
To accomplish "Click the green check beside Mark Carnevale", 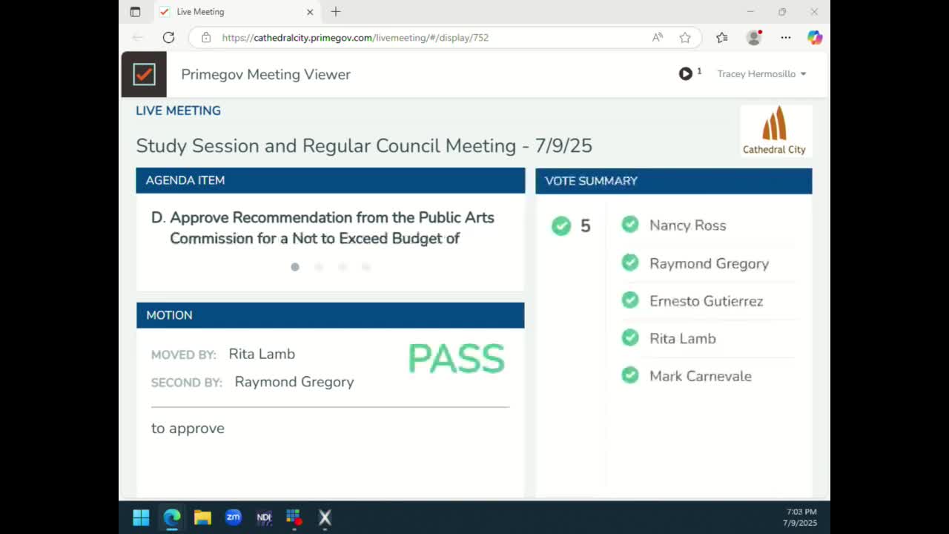I will click(630, 375).
